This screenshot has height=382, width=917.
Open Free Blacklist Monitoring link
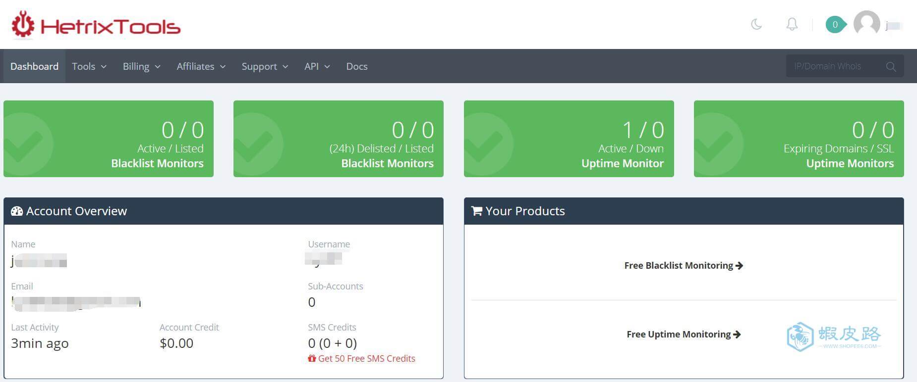point(684,266)
